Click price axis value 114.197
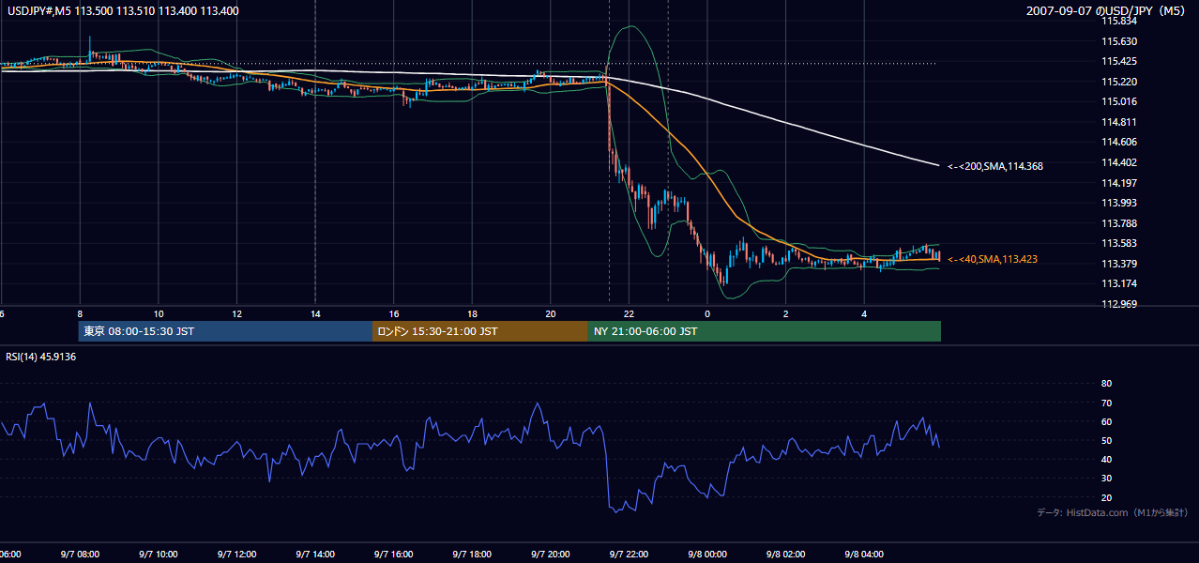 point(1118,183)
